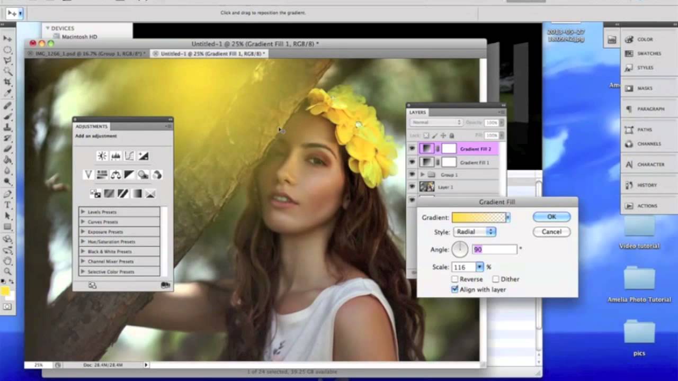Click Cancel in Gradient Fill dialog
Screen dimensions: 678x381
pos(551,232)
